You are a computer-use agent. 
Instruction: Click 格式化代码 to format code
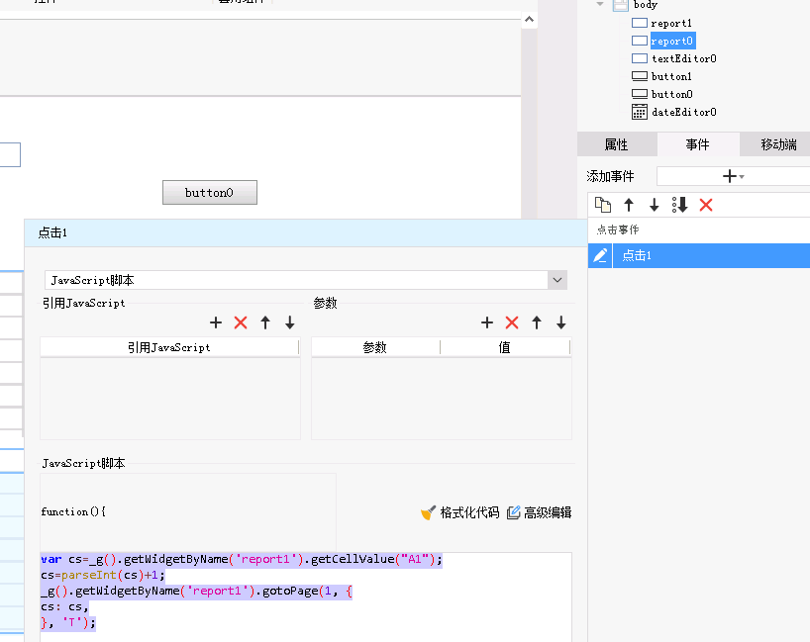459,512
